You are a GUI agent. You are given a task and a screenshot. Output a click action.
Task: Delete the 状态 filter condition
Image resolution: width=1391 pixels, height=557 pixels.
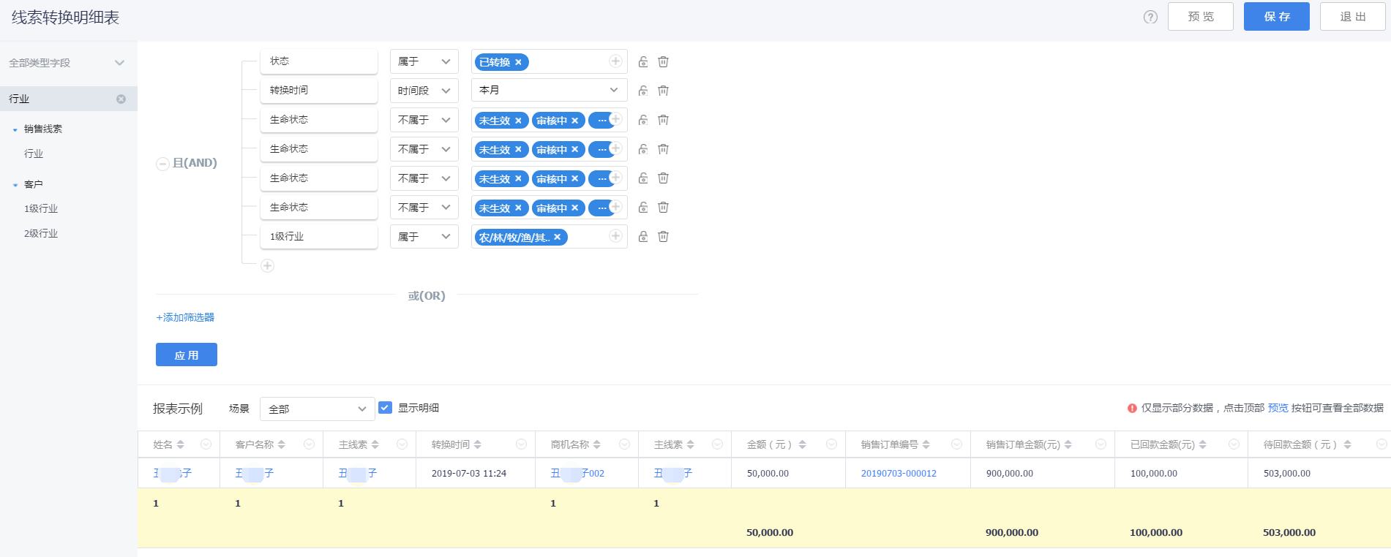tap(663, 61)
